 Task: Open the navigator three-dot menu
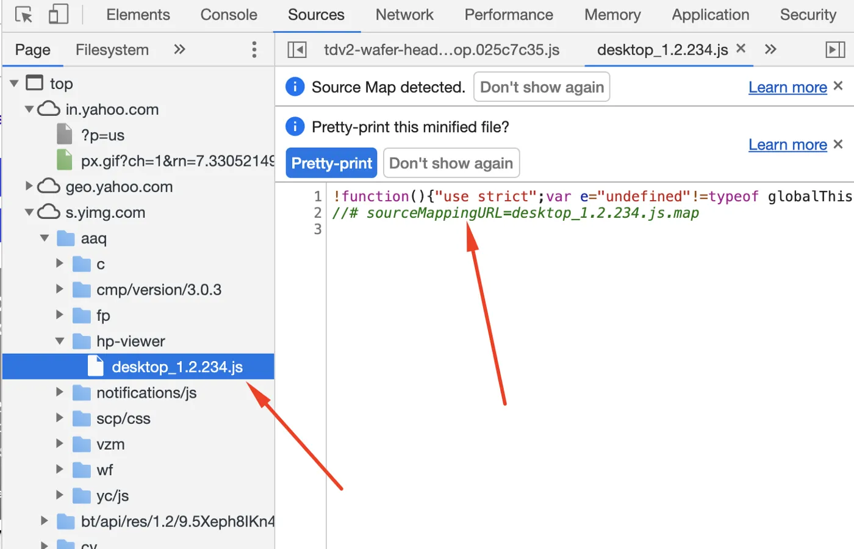[254, 49]
